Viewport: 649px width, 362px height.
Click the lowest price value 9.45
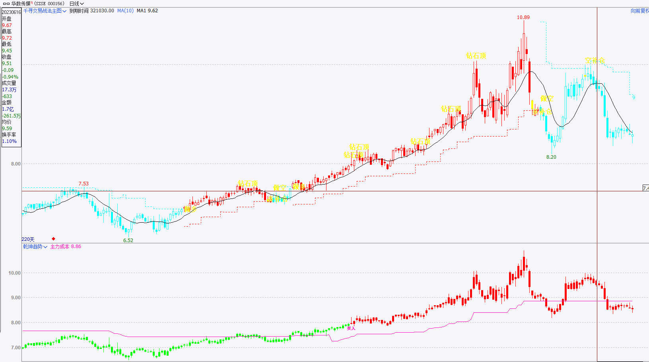point(7,50)
